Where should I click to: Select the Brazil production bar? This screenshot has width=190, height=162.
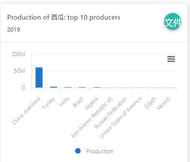82,87
